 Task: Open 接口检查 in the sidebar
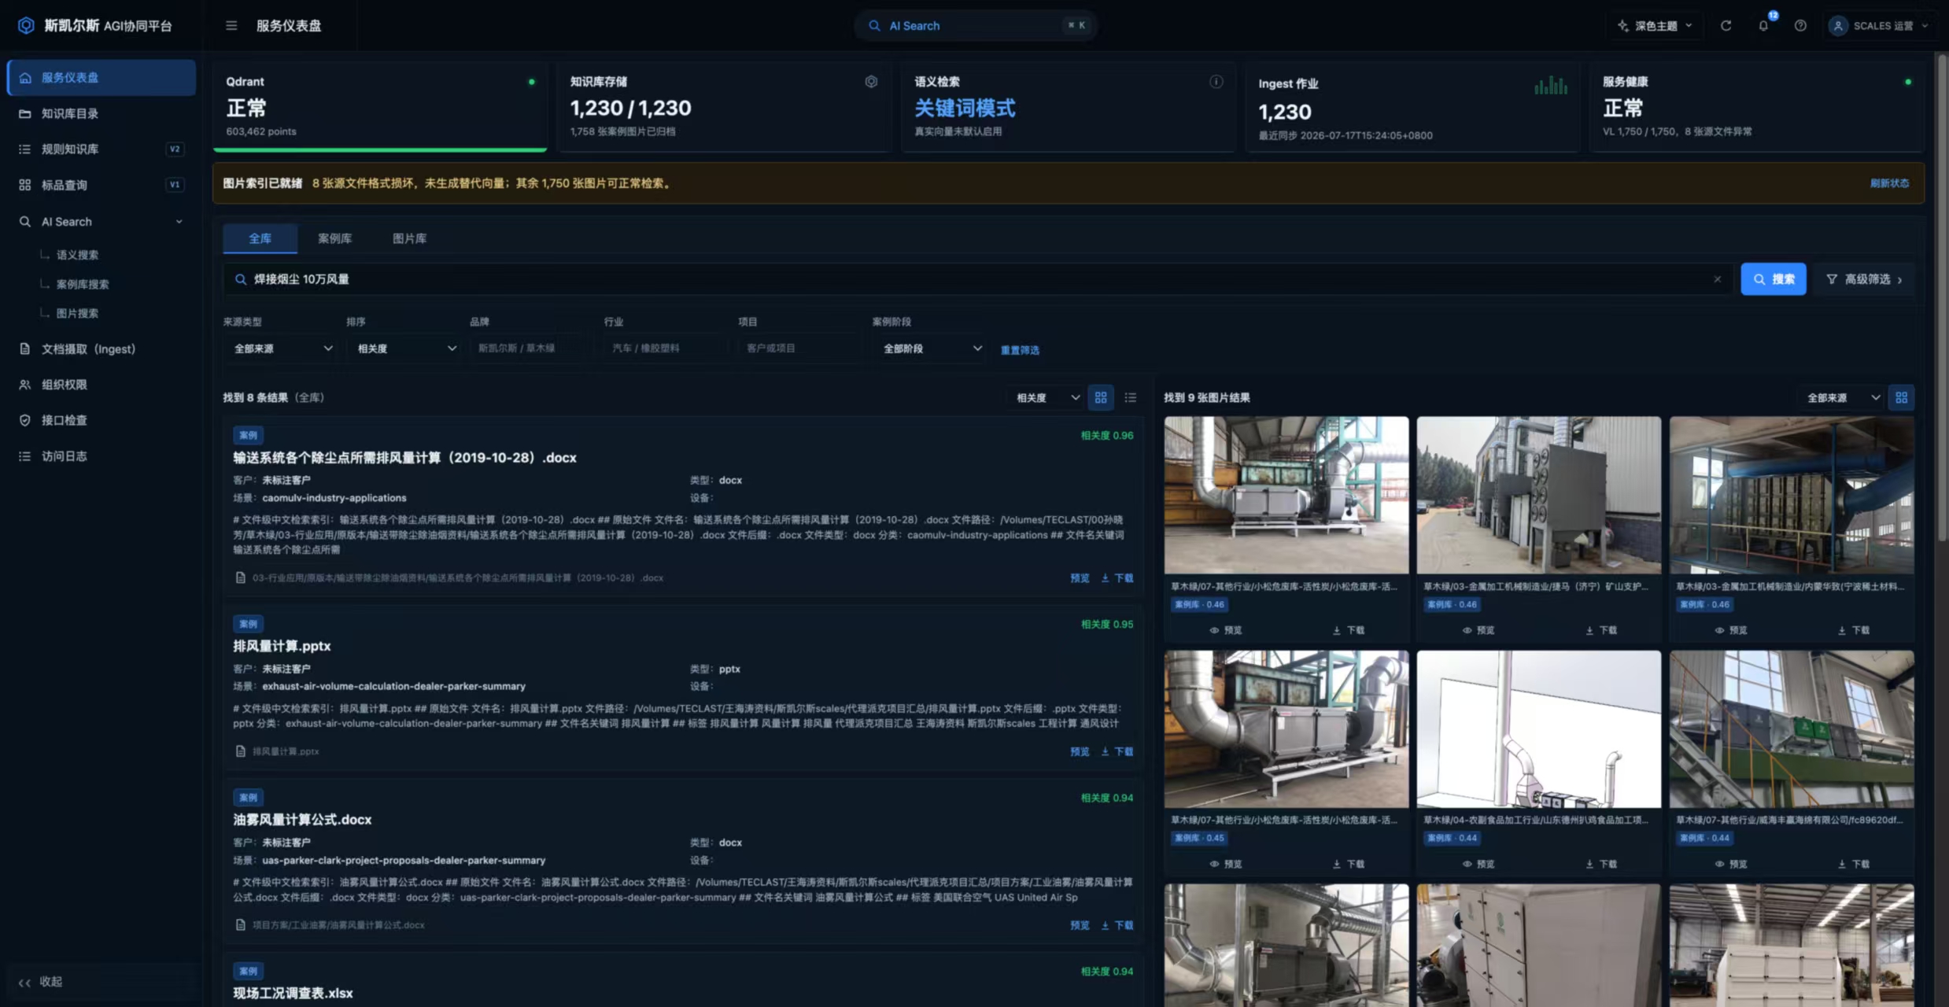tap(101, 420)
